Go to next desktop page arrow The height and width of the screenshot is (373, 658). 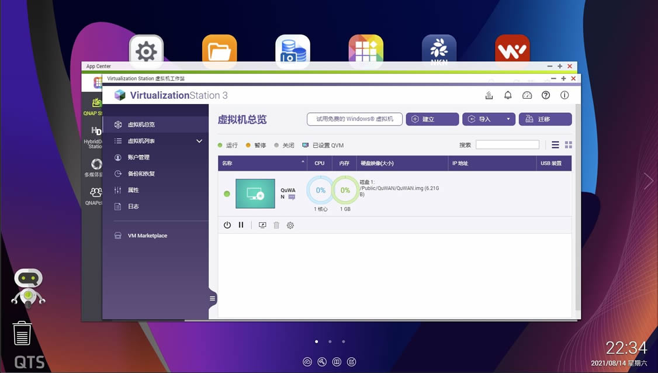(x=649, y=181)
